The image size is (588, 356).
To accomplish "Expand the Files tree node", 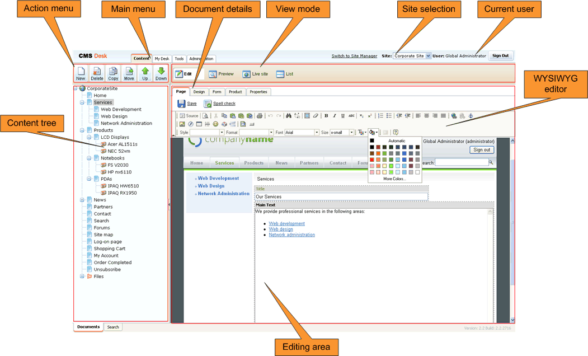I will click(x=82, y=277).
